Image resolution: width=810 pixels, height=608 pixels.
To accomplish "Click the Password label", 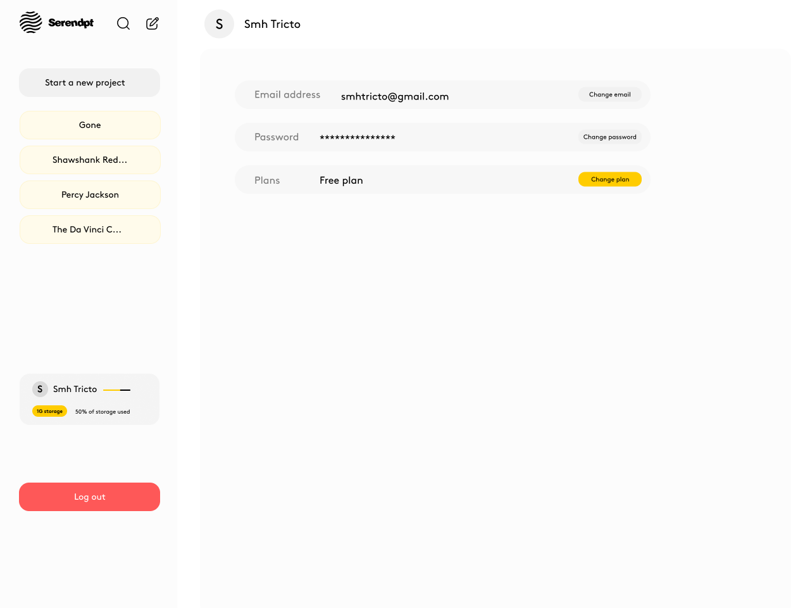I will pyautogui.click(x=277, y=137).
